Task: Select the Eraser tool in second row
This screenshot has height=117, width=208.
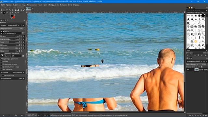Action: (2, 13)
